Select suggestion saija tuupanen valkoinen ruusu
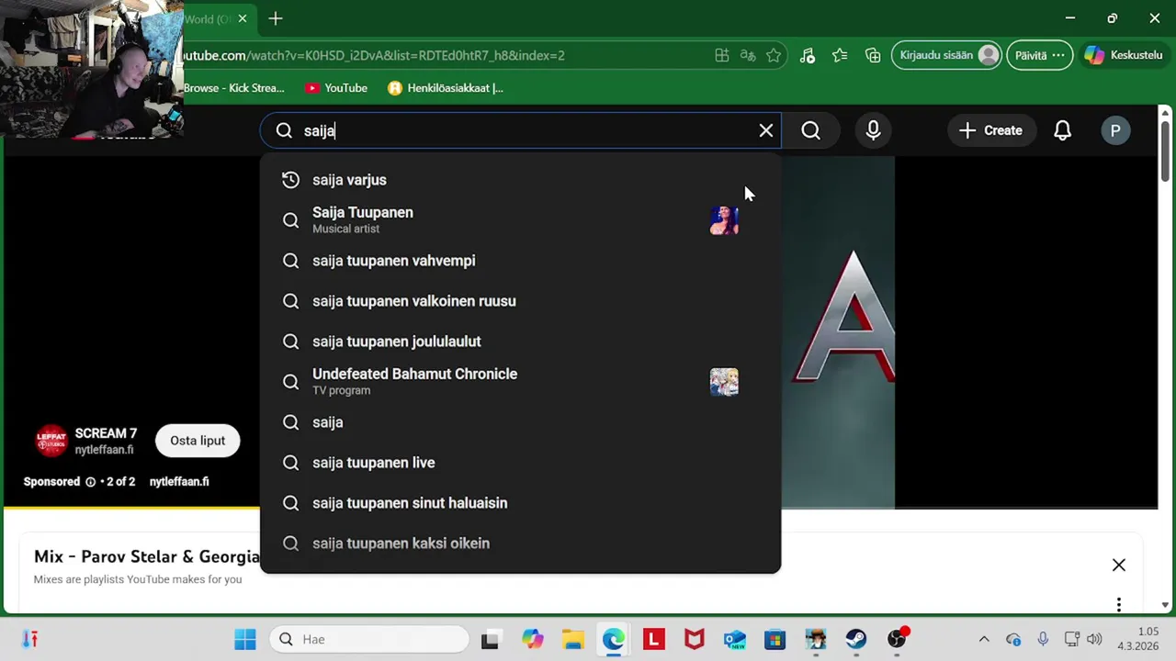Screen dimensions: 1176x661 pyautogui.click(x=521, y=301)
